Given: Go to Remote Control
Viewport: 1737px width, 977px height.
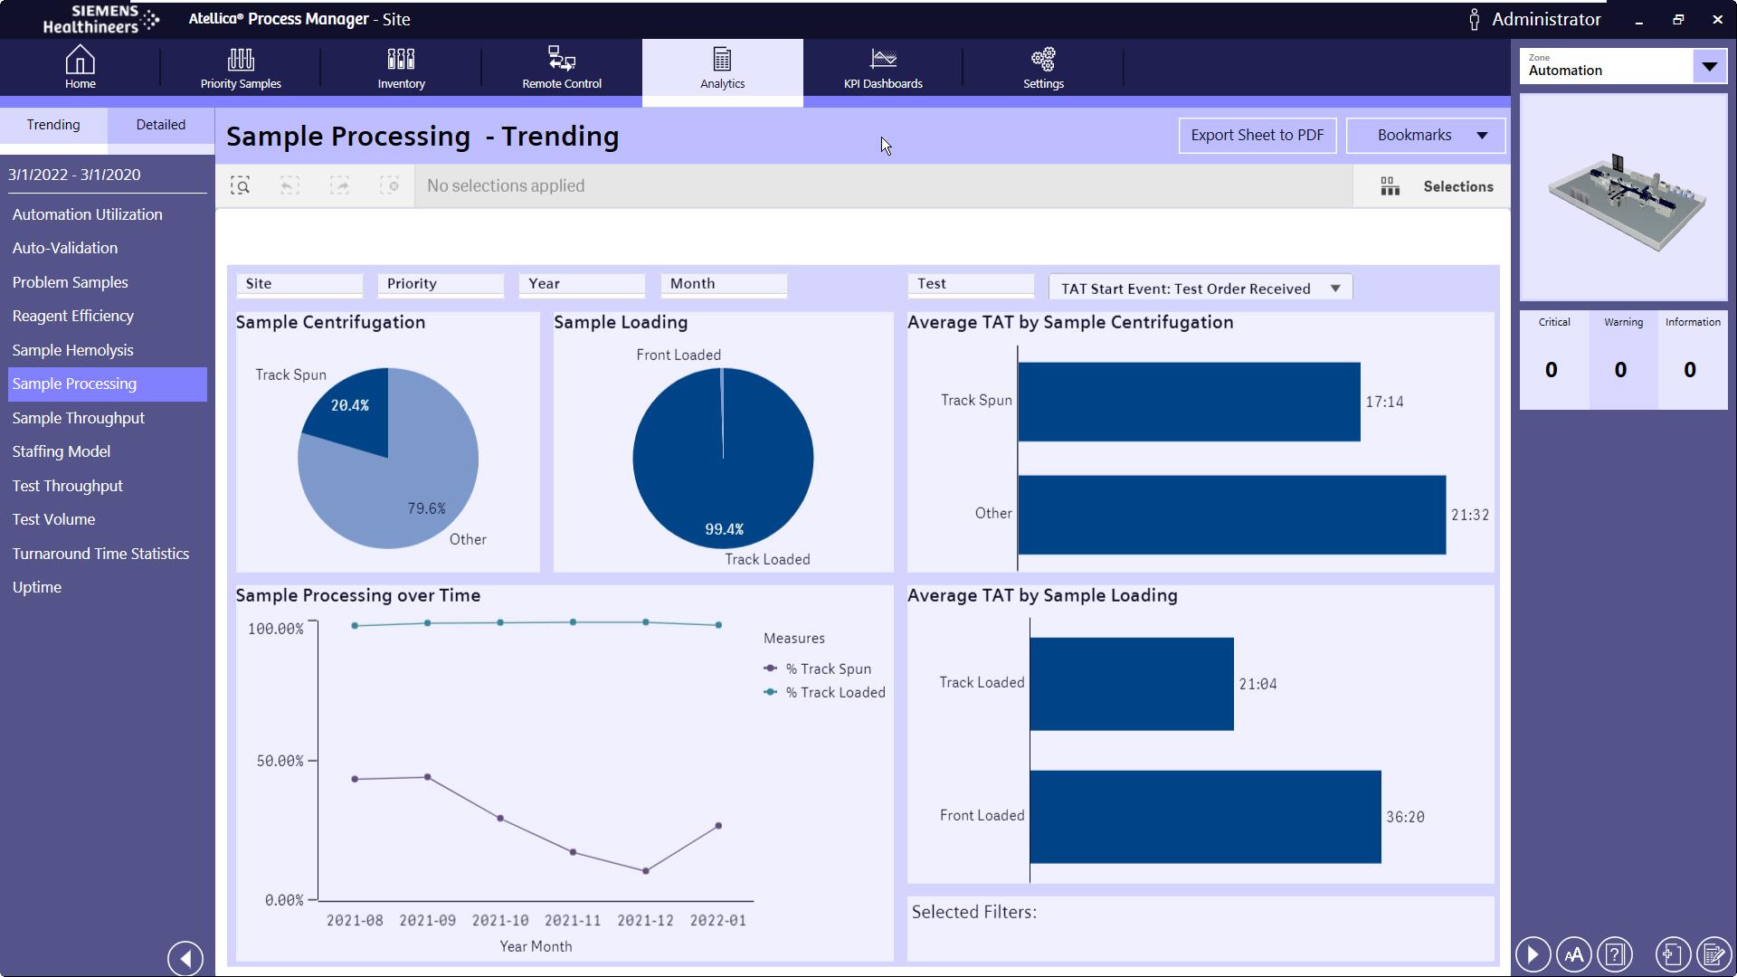Looking at the screenshot, I should click(562, 69).
